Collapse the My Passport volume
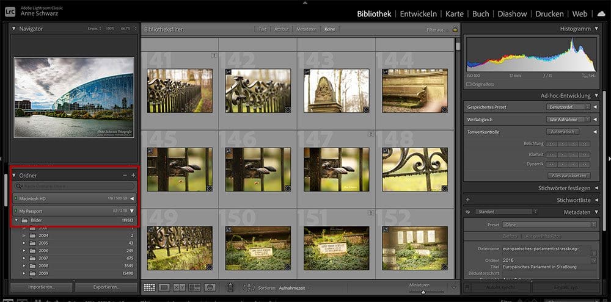This screenshot has height=302, width=611. click(x=132, y=211)
